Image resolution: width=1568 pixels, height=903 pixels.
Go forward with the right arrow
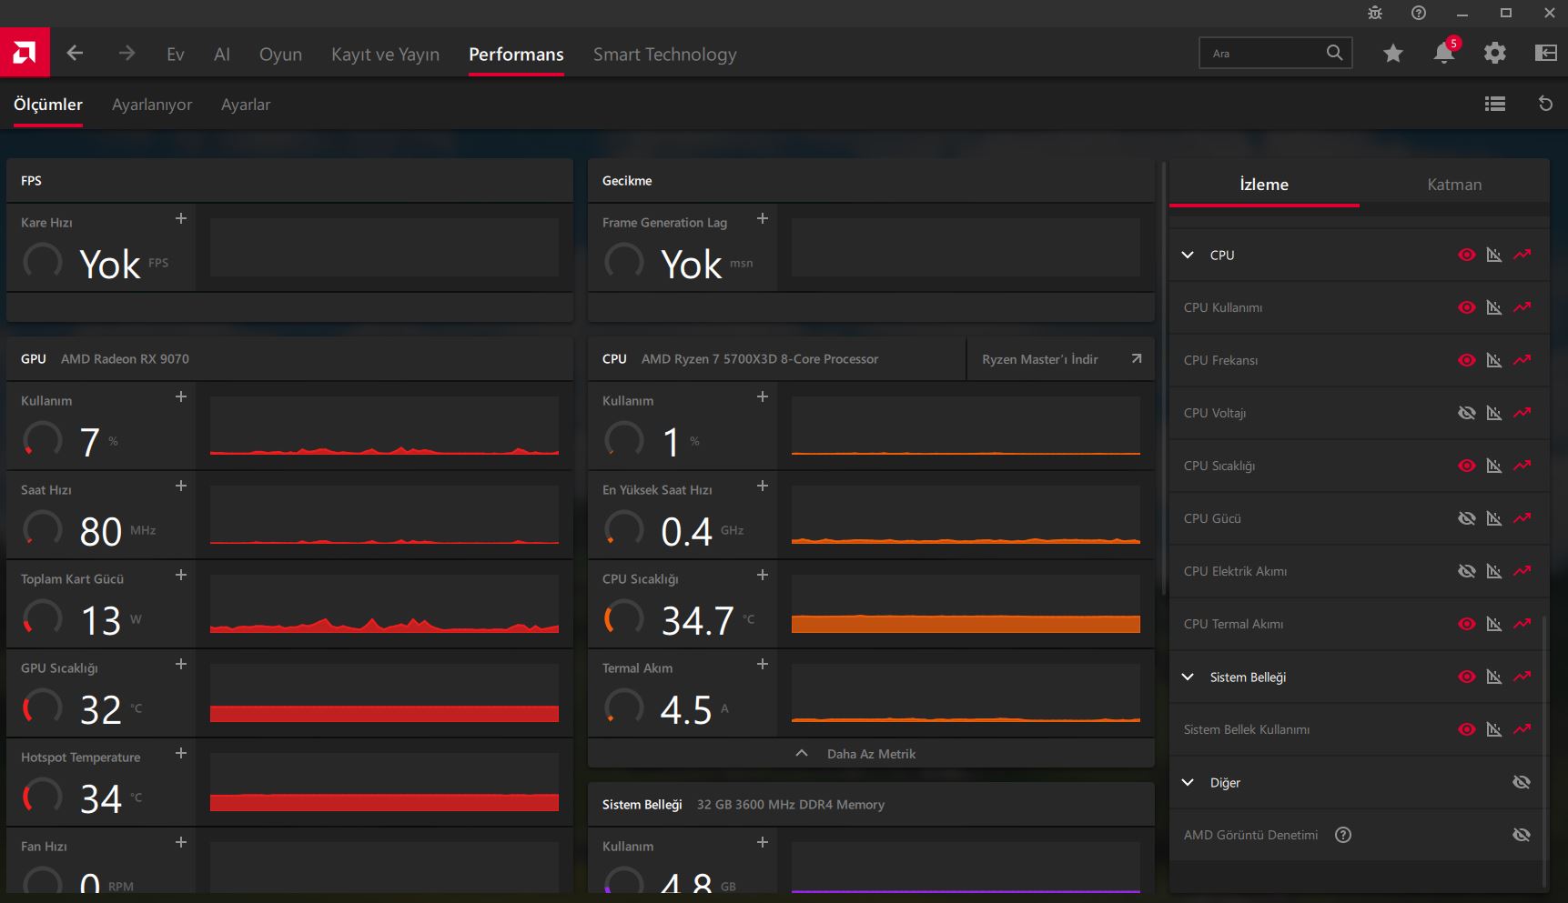(126, 54)
